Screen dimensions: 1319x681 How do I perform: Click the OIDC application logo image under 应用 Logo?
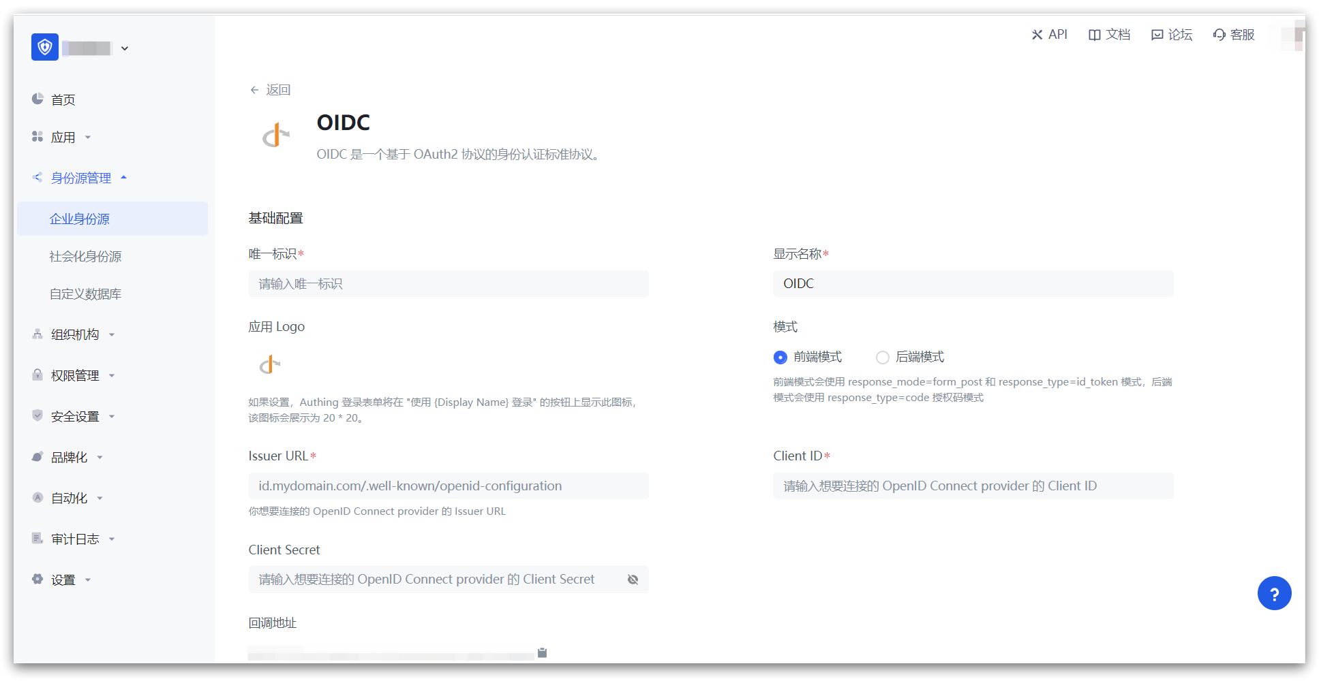click(270, 364)
